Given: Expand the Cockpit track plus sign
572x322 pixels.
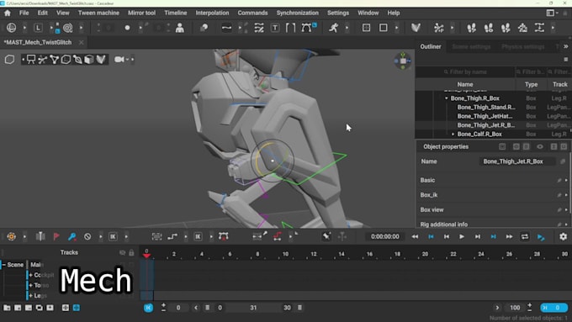Looking at the screenshot, I should point(30,275).
